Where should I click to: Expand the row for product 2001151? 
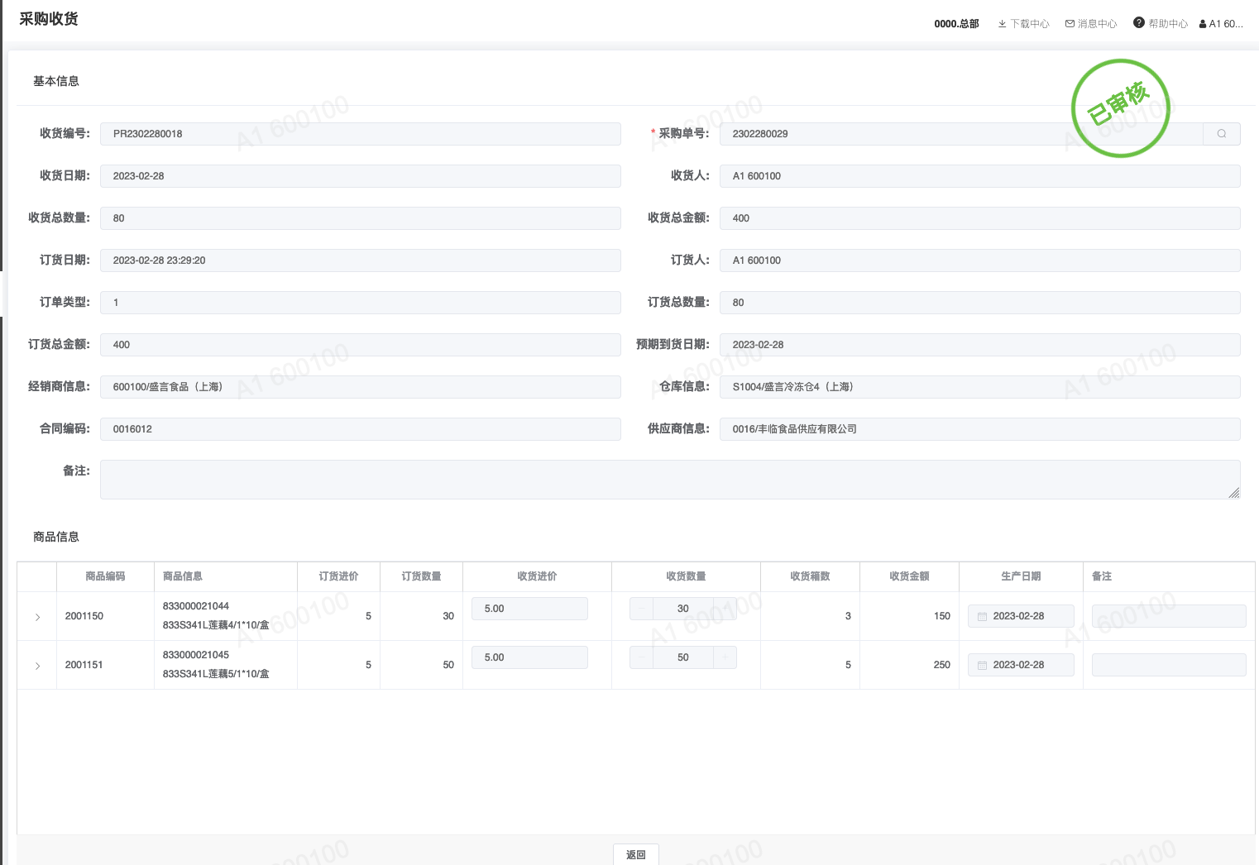click(x=37, y=666)
